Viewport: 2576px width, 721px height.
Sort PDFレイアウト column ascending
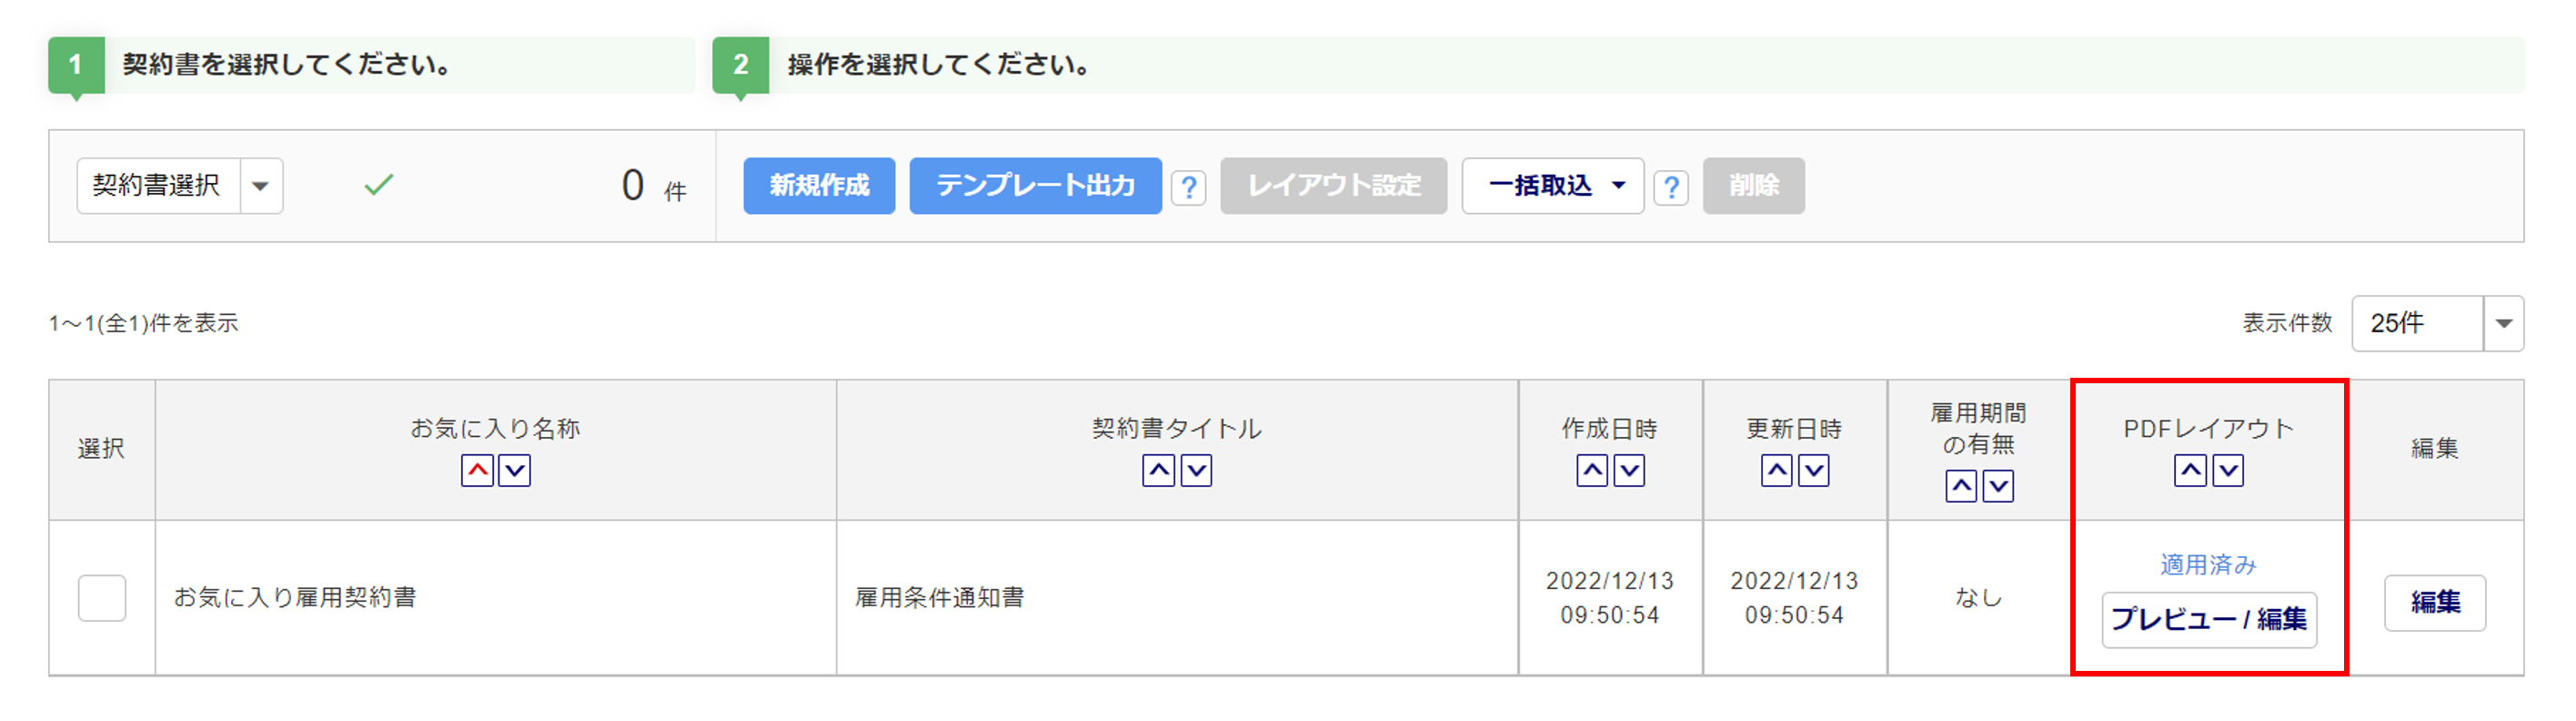[x=2190, y=471]
